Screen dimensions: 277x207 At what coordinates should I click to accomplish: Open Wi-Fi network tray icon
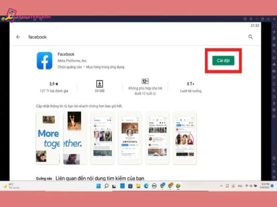[247, 186]
